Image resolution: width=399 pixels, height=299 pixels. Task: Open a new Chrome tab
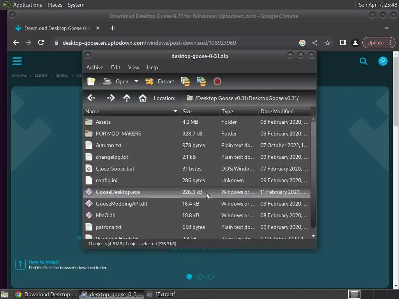pos(113,28)
